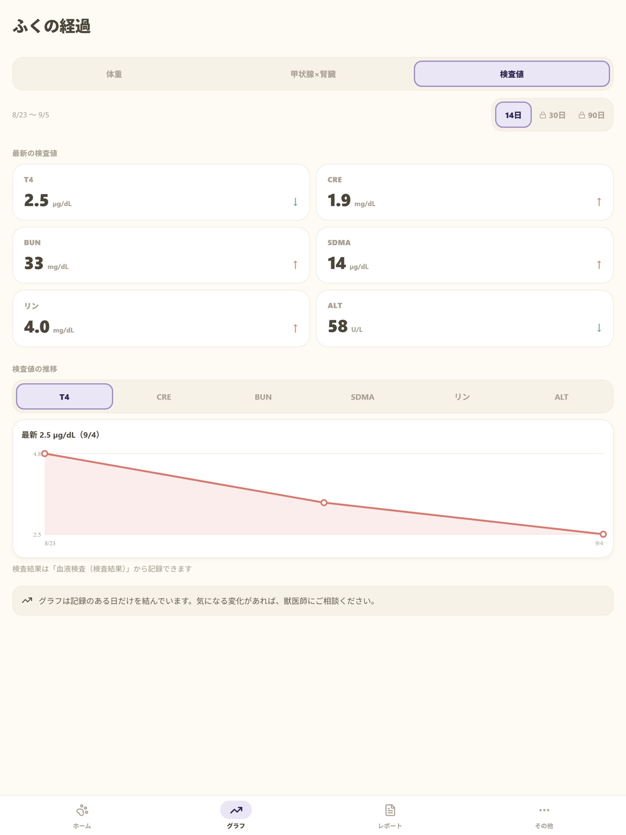Select the locked 30日 period option
This screenshot has height=835, width=626.
coord(553,115)
